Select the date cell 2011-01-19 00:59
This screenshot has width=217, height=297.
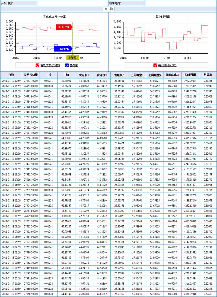coord(11,143)
